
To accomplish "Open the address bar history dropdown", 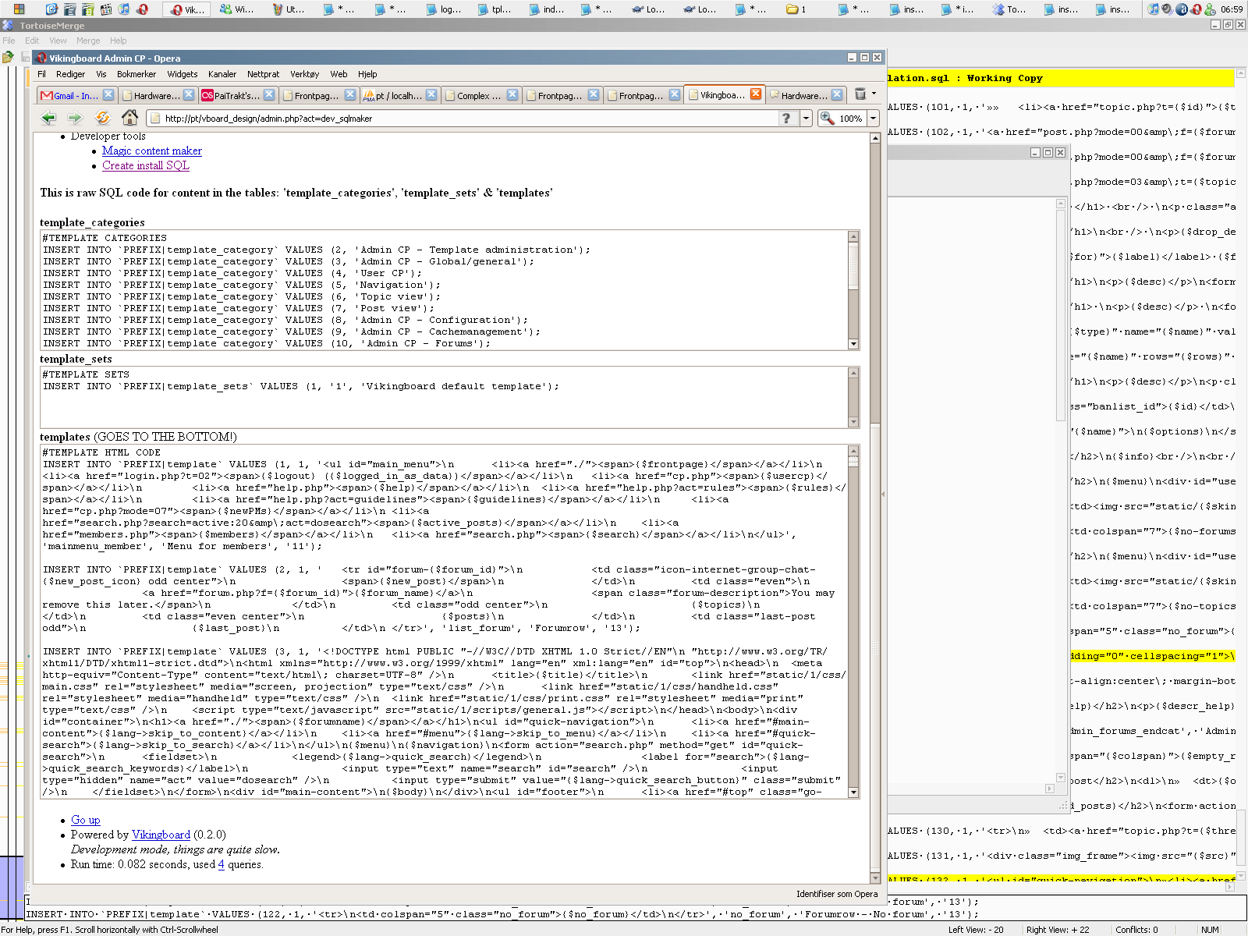I will [x=806, y=119].
